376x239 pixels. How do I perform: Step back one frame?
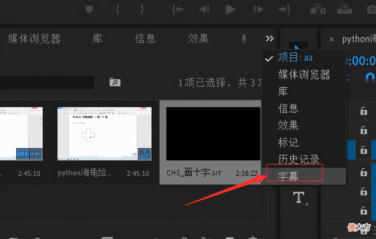coord(204,10)
